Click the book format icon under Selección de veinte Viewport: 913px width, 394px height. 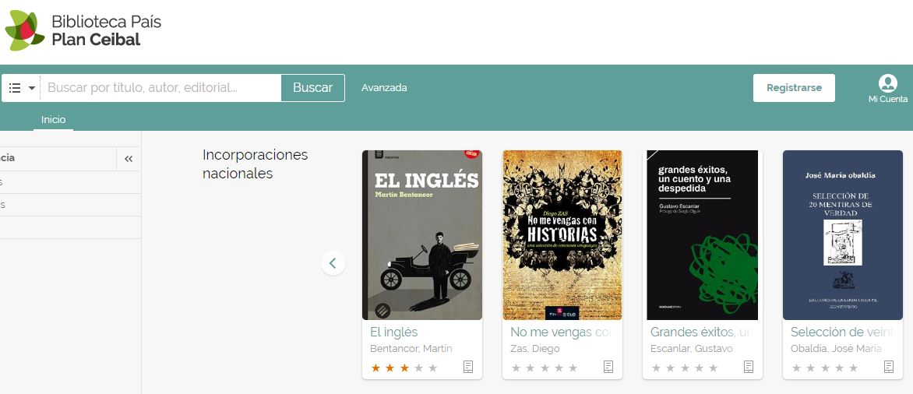coord(889,367)
